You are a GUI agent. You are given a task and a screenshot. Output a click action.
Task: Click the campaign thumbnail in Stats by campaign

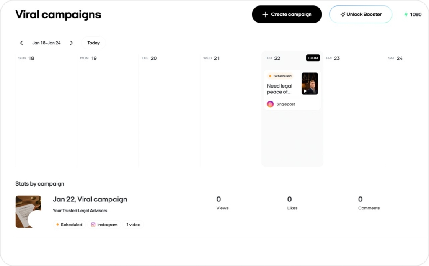click(x=28, y=211)
